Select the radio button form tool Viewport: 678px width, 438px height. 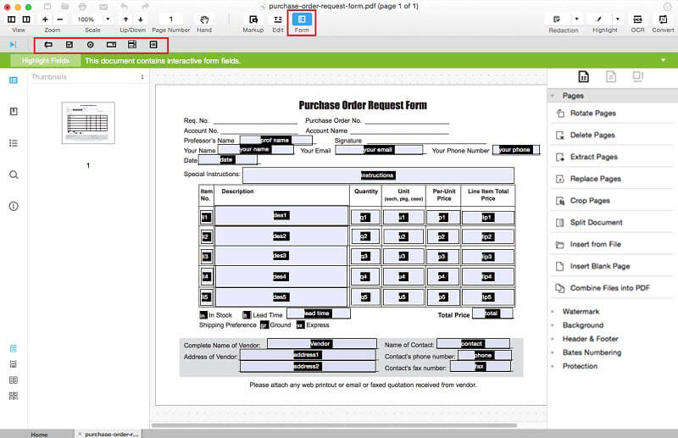click(90, 45)
